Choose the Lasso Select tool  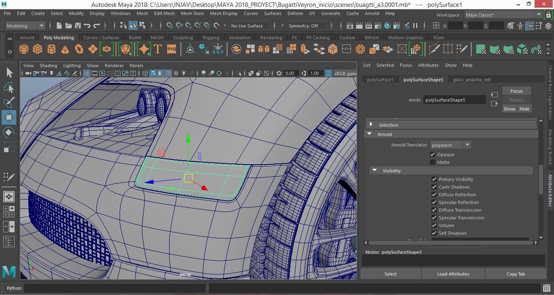click(9, 87)
